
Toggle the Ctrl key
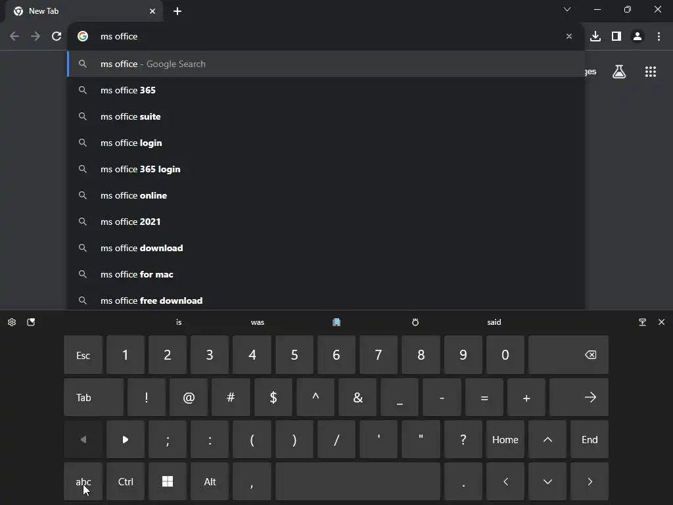126,481
